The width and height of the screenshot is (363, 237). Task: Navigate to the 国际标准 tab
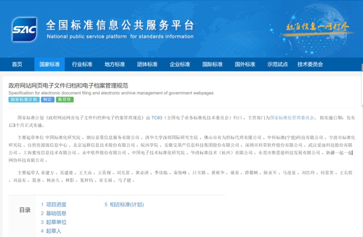[212, 65]
